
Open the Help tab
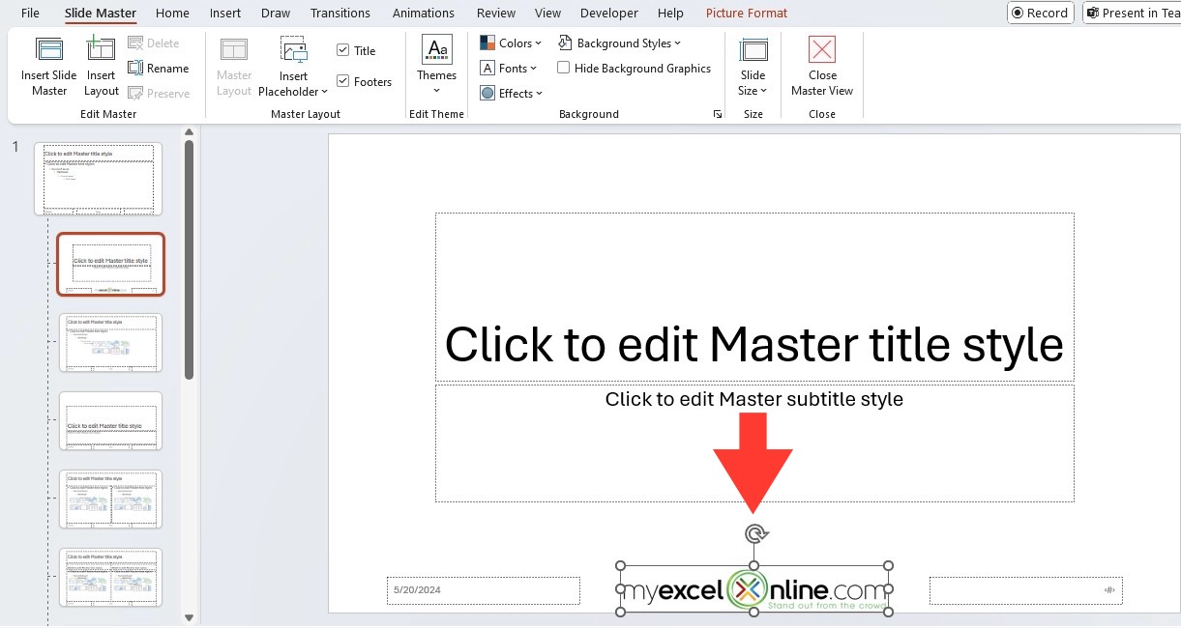(x=670, y=13)
